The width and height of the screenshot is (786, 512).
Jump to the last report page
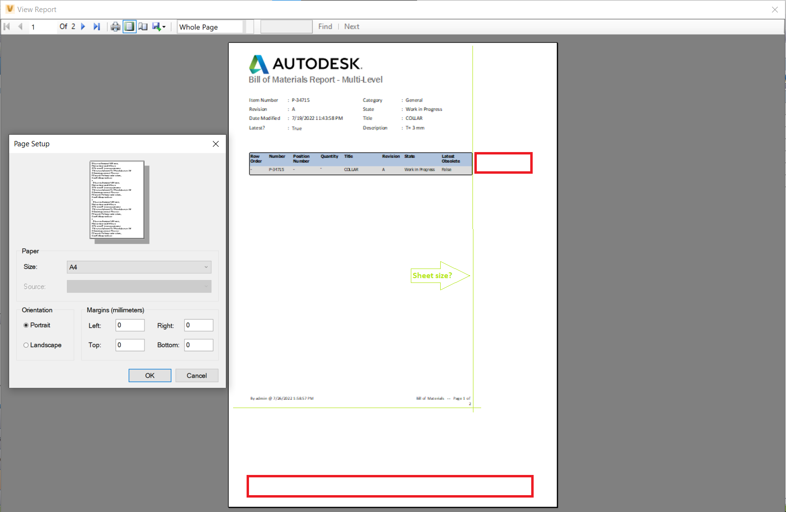pos(97,26)
